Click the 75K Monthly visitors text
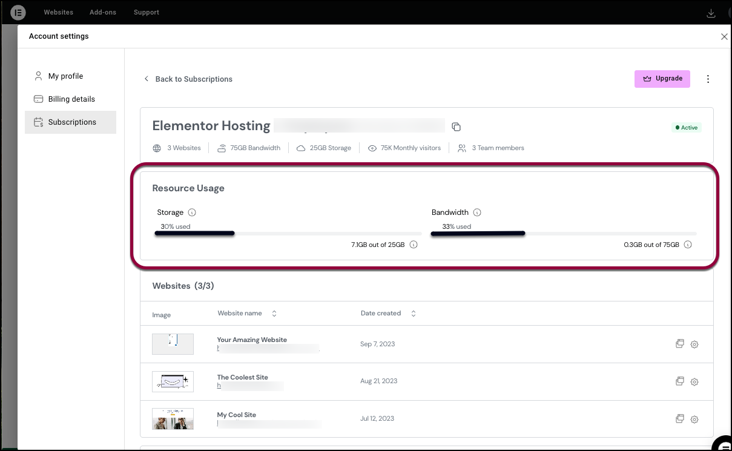 (411, 148)
